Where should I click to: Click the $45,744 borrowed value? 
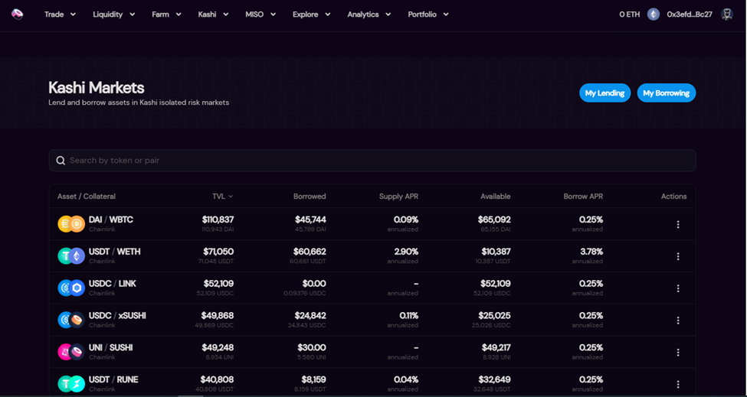pos(310,220)
